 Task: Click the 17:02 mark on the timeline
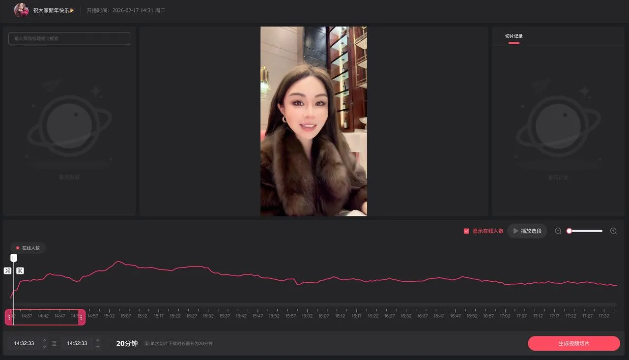pyautogui.click(x=505, y=316)
